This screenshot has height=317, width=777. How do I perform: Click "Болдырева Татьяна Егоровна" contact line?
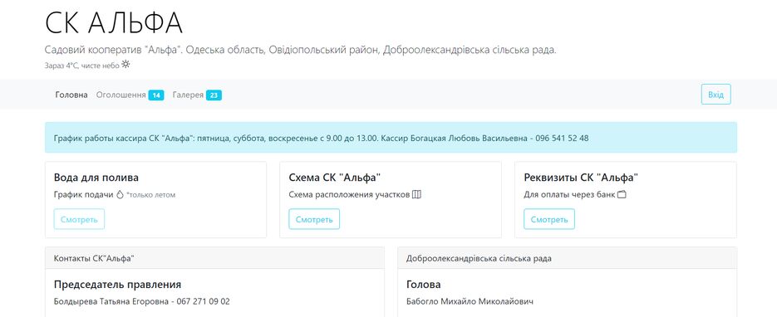point(142,301)
